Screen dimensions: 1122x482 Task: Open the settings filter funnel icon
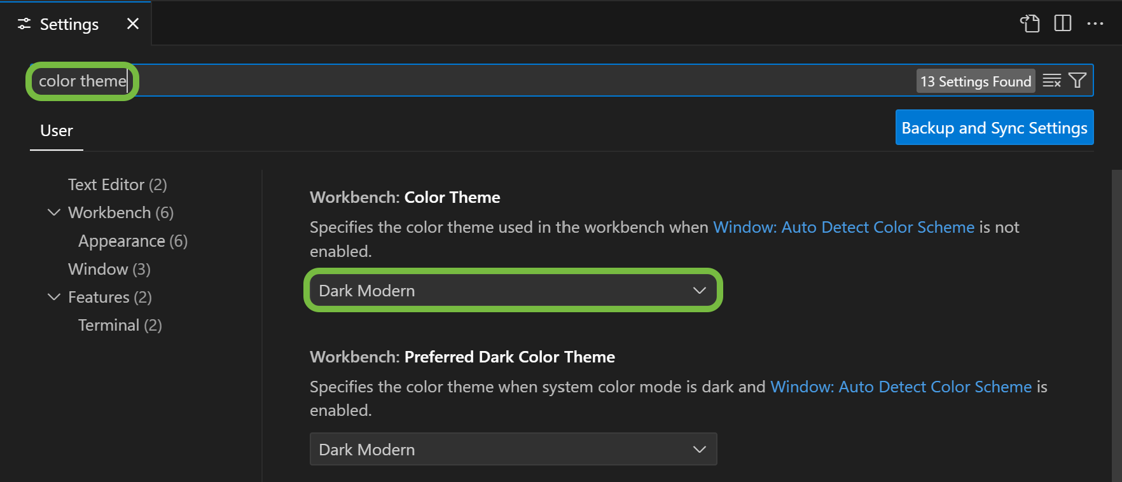tap(1077, 81)
